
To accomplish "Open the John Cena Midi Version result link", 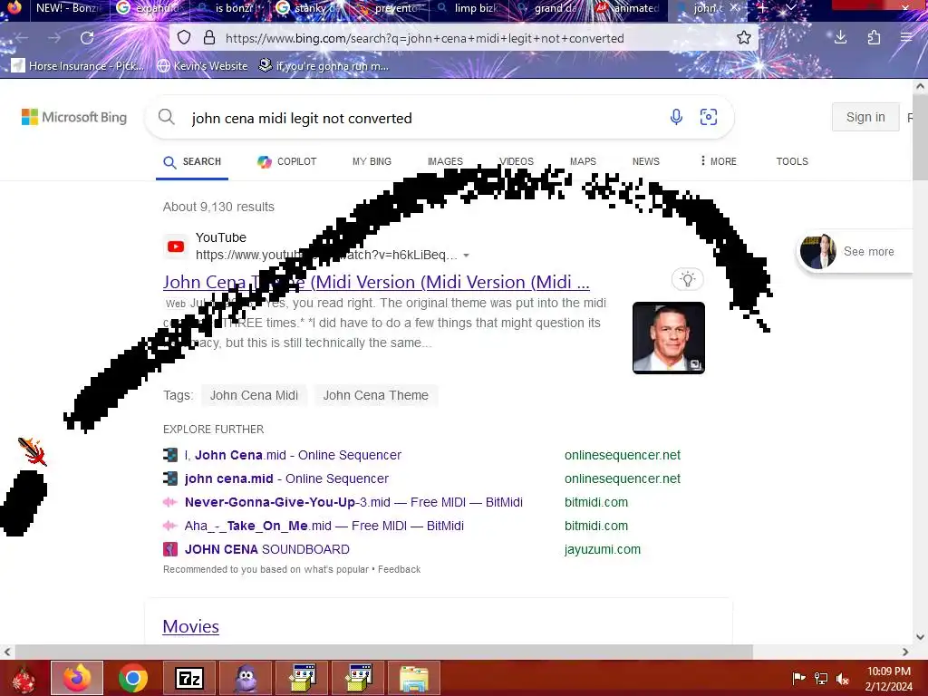I will coord(376,283).
